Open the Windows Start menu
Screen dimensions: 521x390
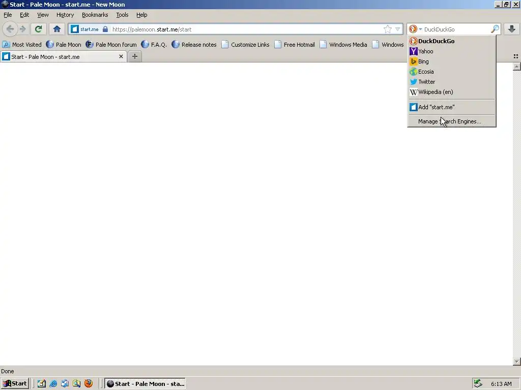pyautogui.click(x=15, y=384)
